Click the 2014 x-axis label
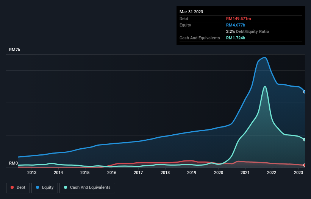Image resolution: width=311 pixels, height=199 pixels. [x=58, y=173]
